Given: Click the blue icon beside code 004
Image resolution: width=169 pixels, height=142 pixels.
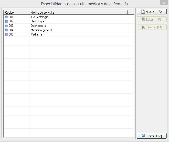Looking at the screenshot, I should (x=6, y=30).
